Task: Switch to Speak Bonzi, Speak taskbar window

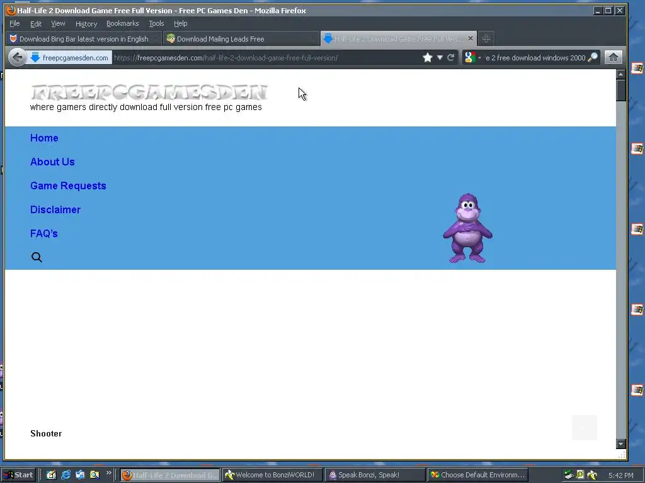Action: tap(374, 475)
